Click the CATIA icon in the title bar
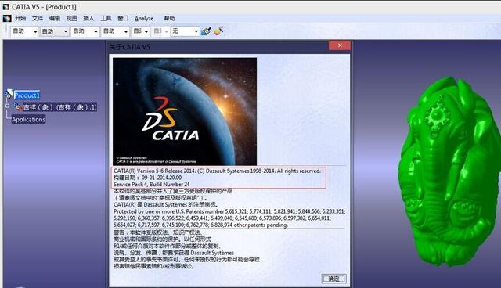The height and width of the screenshot is (288, 501). click(x=6, y=6)
